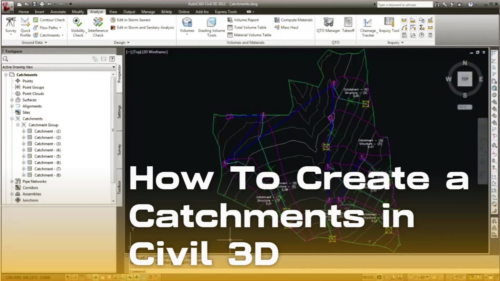The image size is (500, 281).
Task: Expand the Surfaces tree node
Action: 12,100
